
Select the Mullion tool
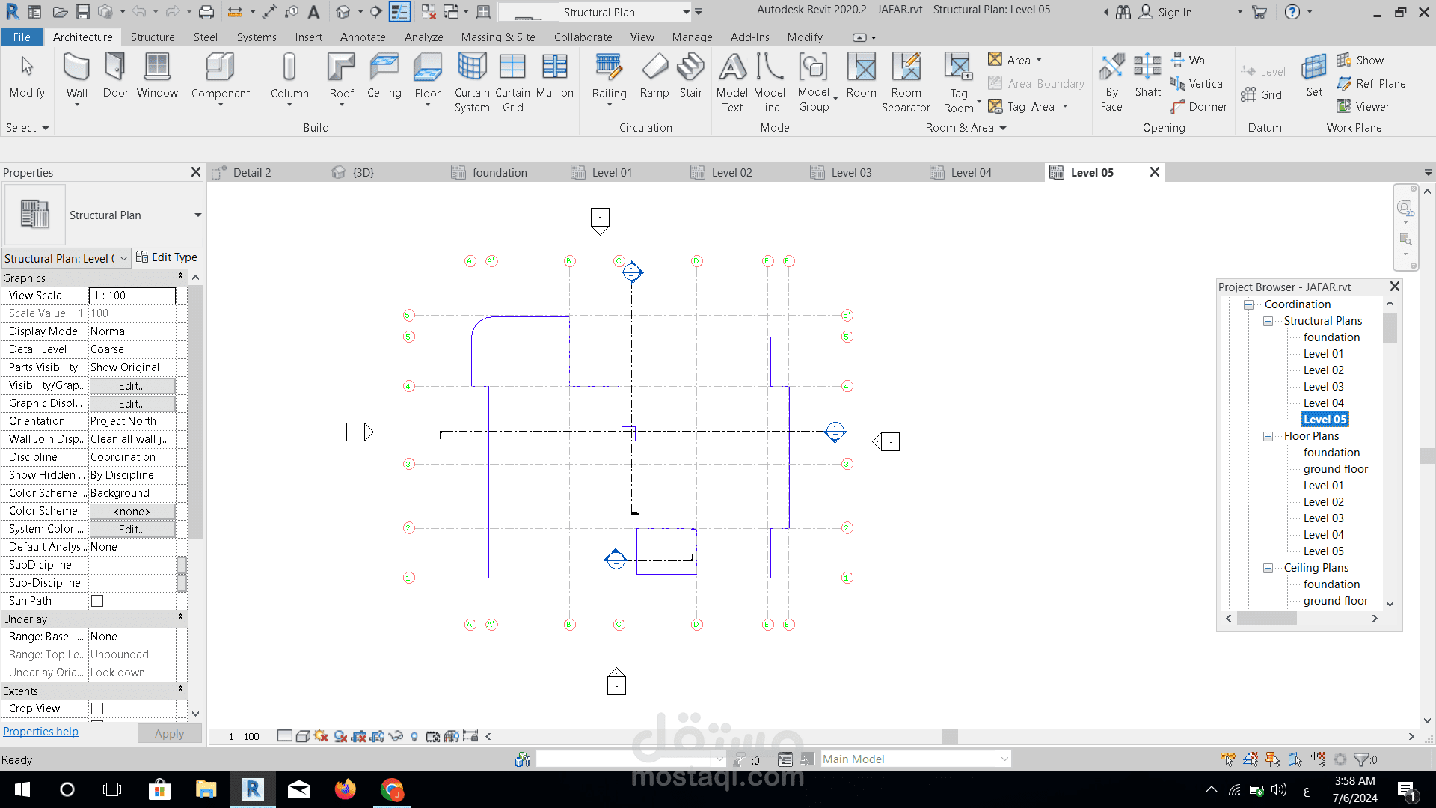554,76
